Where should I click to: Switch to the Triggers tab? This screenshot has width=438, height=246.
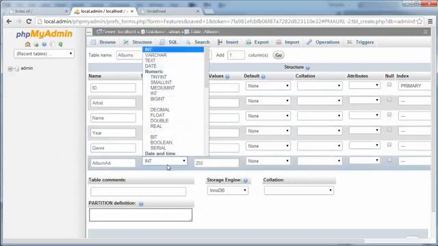point(360,42)
